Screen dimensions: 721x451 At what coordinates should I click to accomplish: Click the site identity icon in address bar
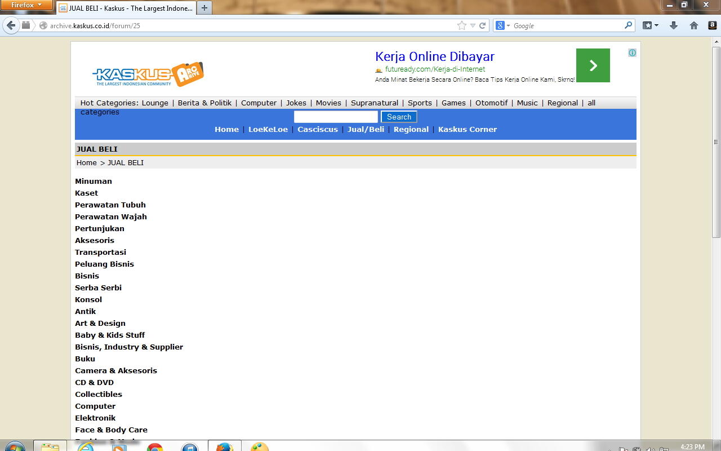pyautogui.click(x=43, y=25)
